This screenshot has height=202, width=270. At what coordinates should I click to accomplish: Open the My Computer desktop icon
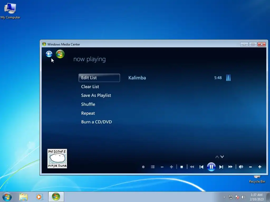(10, 11)
